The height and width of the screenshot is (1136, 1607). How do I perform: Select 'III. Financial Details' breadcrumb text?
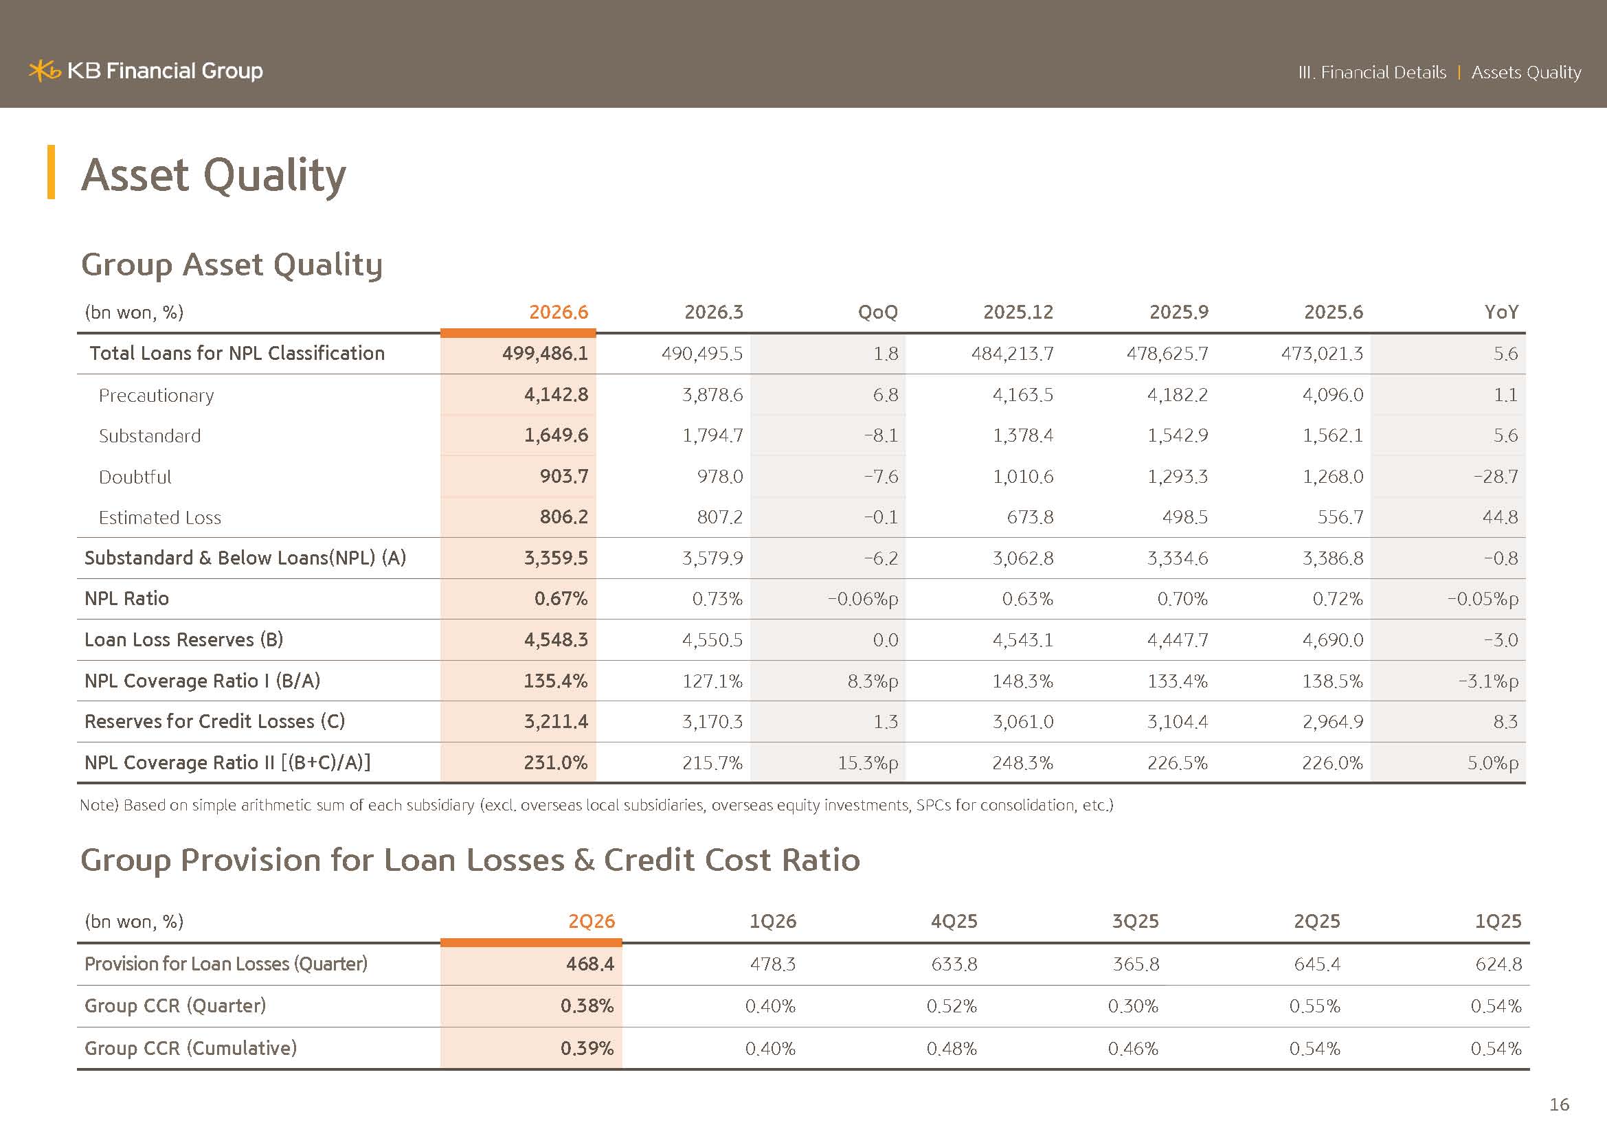coord(1372,72)
